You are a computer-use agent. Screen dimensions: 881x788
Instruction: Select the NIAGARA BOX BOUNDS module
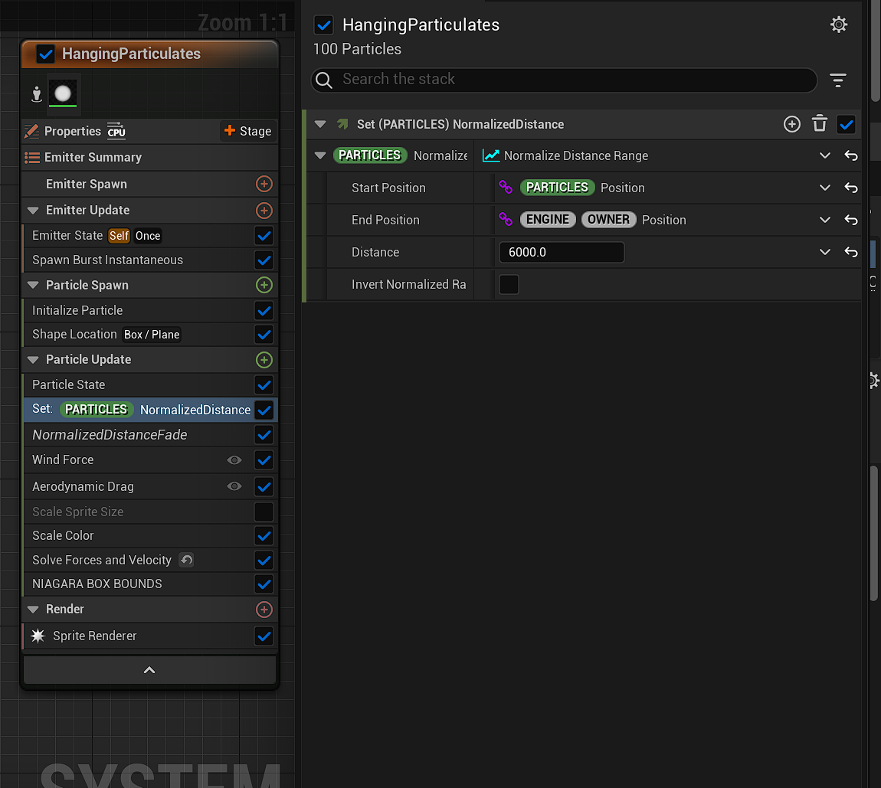[x=150, y=584]
